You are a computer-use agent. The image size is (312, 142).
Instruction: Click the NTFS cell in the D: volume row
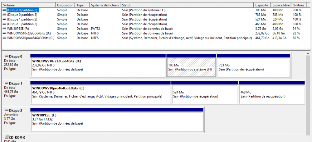95,33
